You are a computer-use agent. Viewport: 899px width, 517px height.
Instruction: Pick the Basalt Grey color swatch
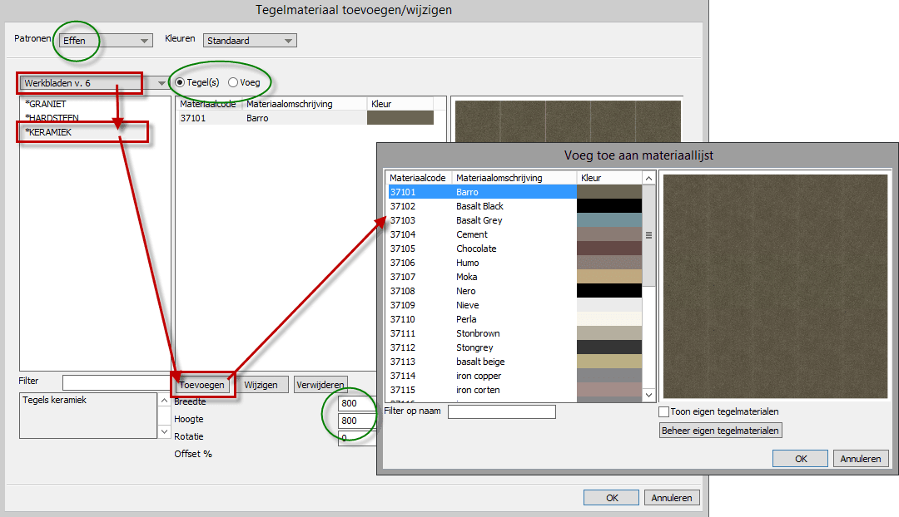[x=609, y=220]
